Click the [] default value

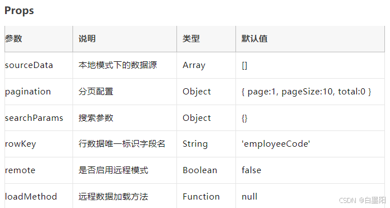pos(244,65)
